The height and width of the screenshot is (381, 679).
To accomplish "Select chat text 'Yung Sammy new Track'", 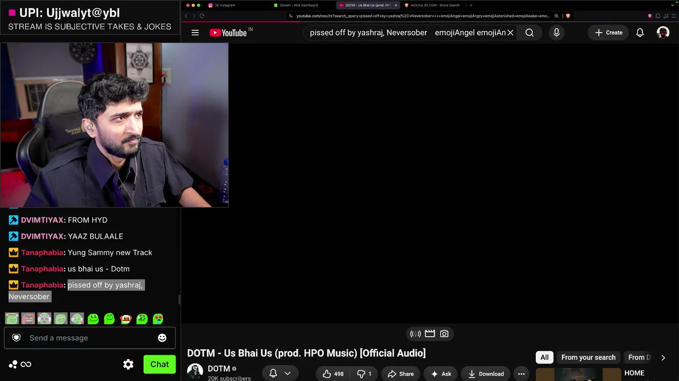I will pyautogui.click(x=110, y=252).
